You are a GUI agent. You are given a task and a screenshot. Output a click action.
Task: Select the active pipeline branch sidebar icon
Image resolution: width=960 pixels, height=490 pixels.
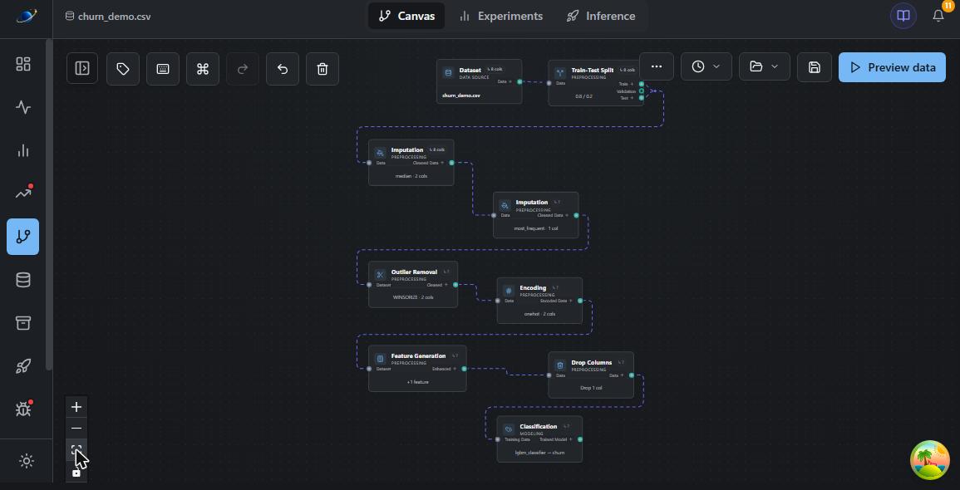coord(22,237)
